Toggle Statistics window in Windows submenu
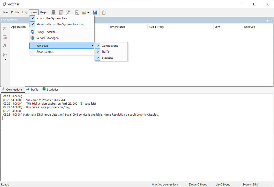Viewport: 274px width, 187px height. click(111, 58)
